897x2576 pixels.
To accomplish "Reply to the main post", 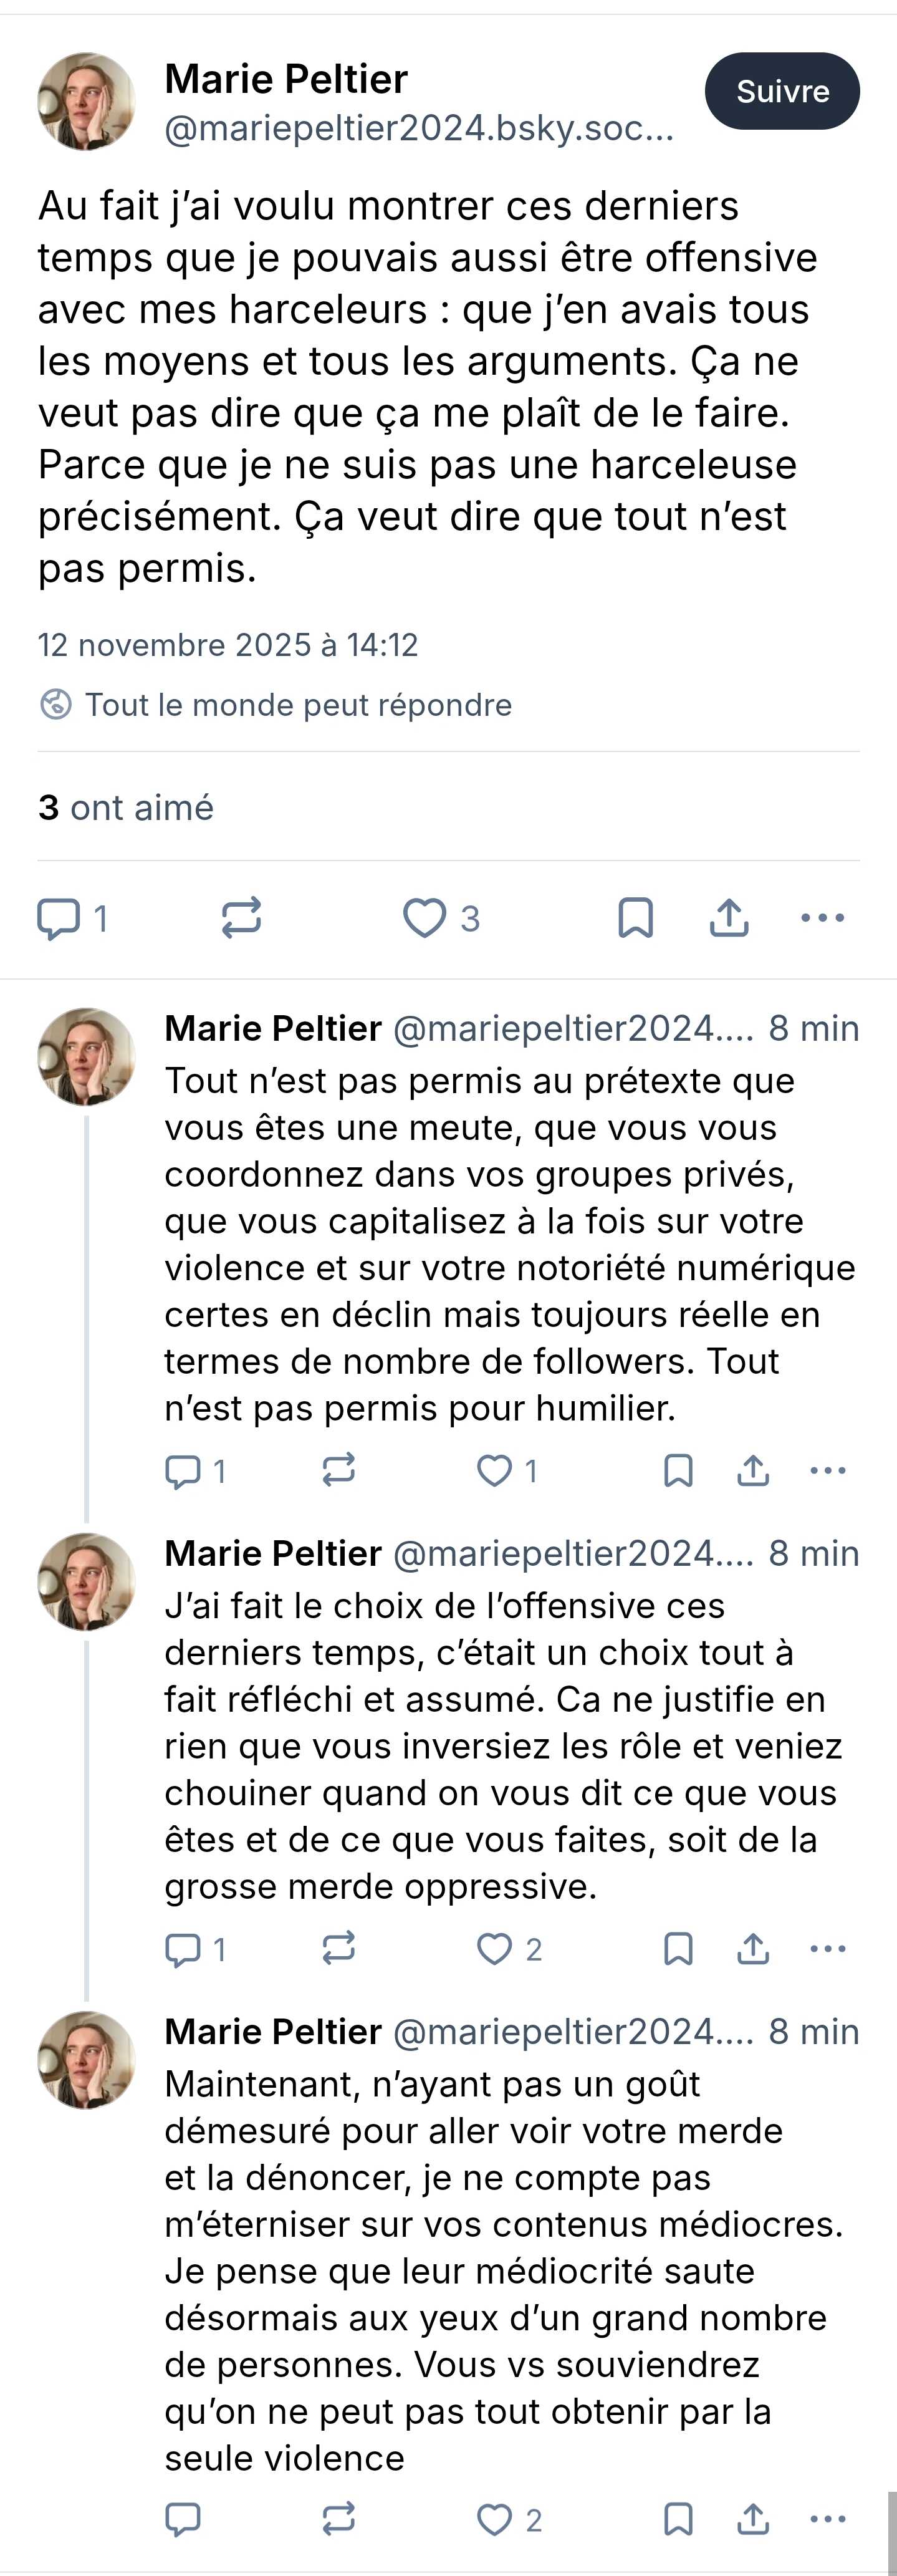I will pyautogui.click(x=59, y=918).
